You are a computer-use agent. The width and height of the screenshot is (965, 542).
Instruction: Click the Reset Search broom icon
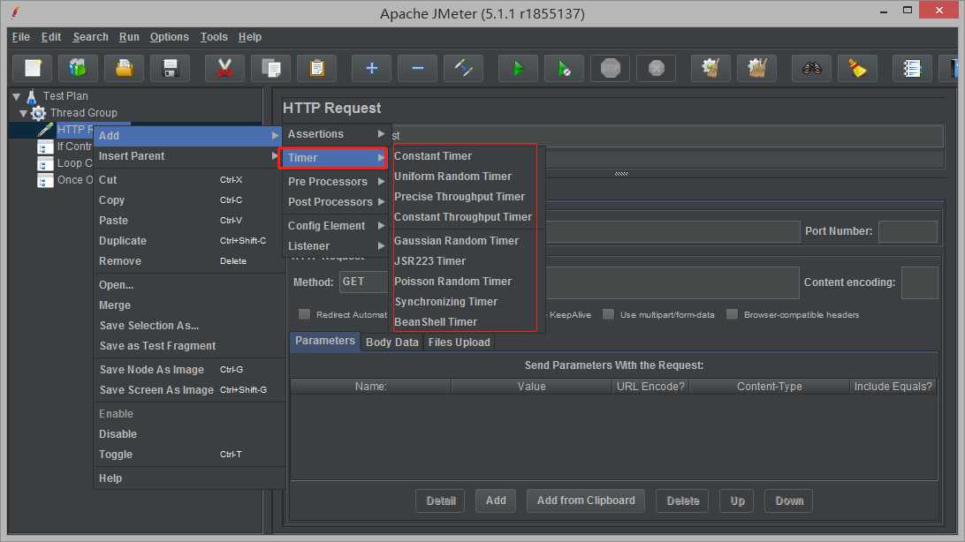pyautogui.click(x=857, y=68)
